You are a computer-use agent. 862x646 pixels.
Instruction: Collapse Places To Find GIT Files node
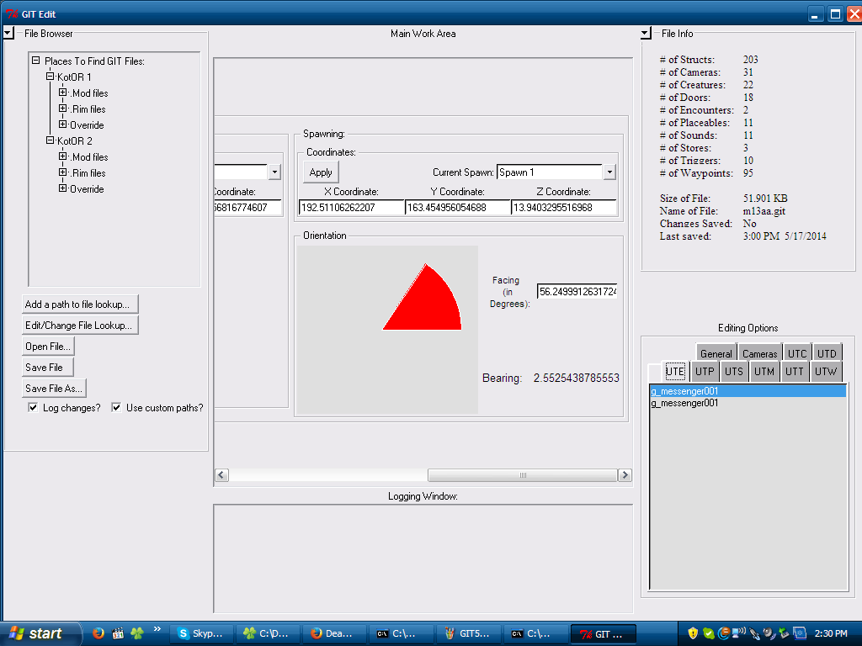tap(35, 61)
